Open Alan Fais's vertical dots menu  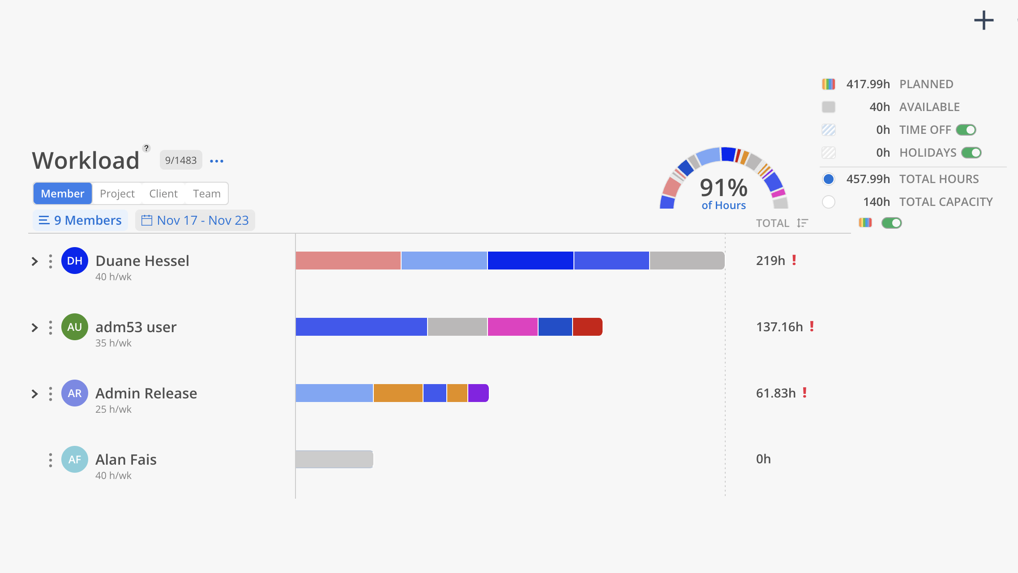(51, 460)
